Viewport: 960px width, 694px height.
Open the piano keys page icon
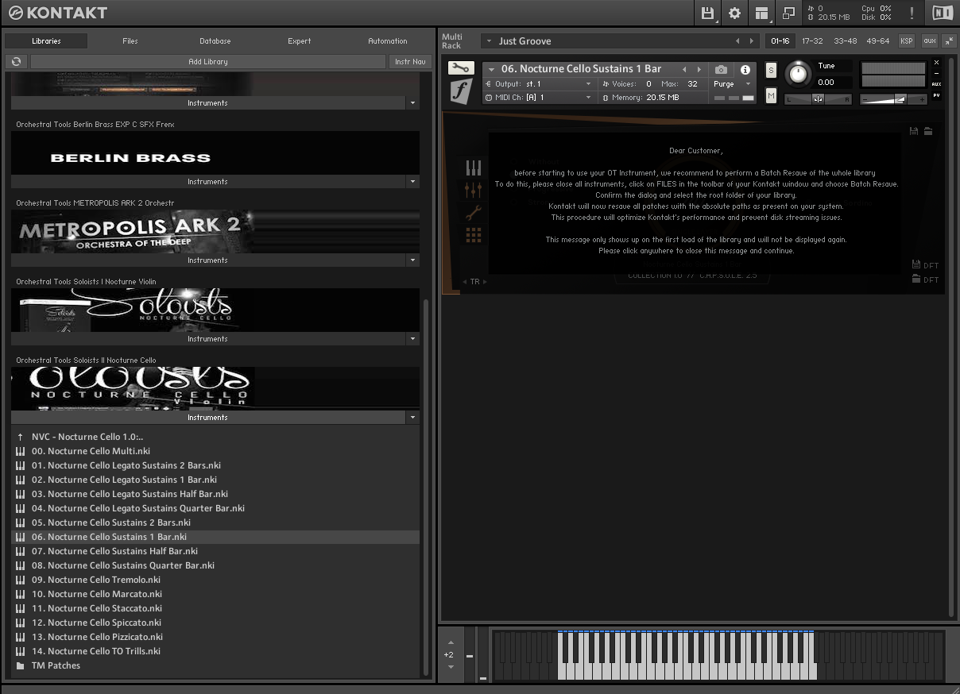(474, 168)
